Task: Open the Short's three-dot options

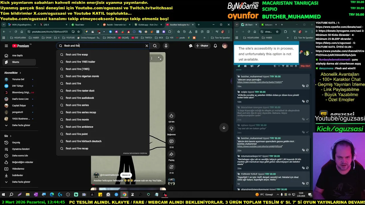Action: [152, 58]
